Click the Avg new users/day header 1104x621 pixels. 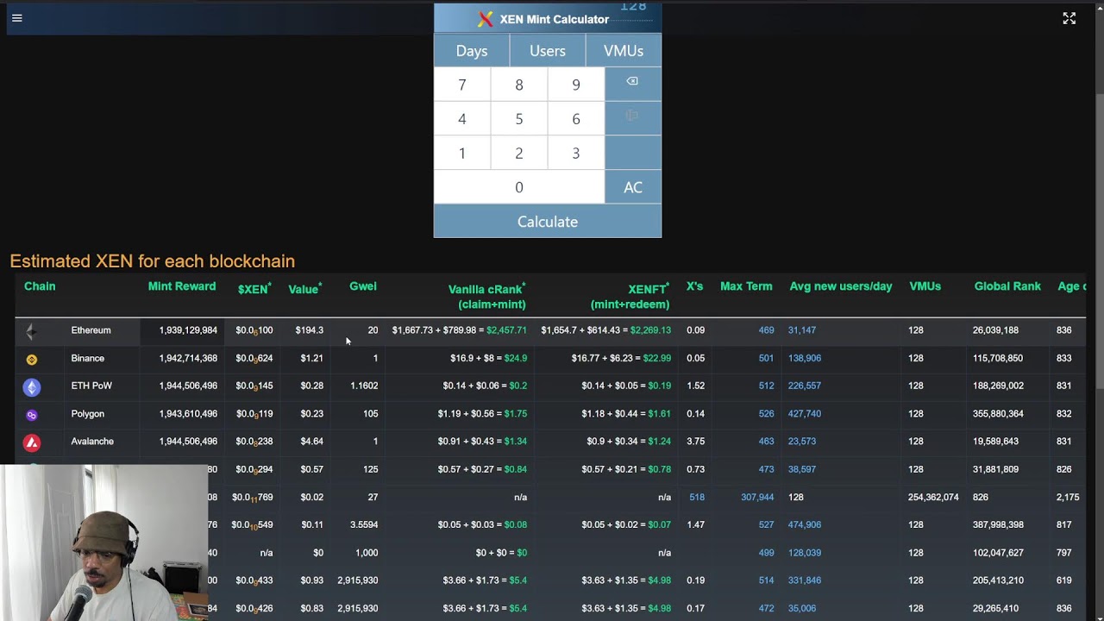click(841, 286)
